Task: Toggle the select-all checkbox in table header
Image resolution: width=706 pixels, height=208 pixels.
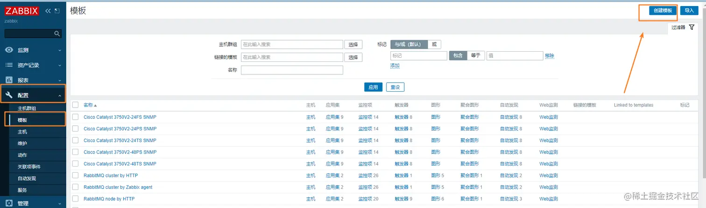Action: pos(75,105)
